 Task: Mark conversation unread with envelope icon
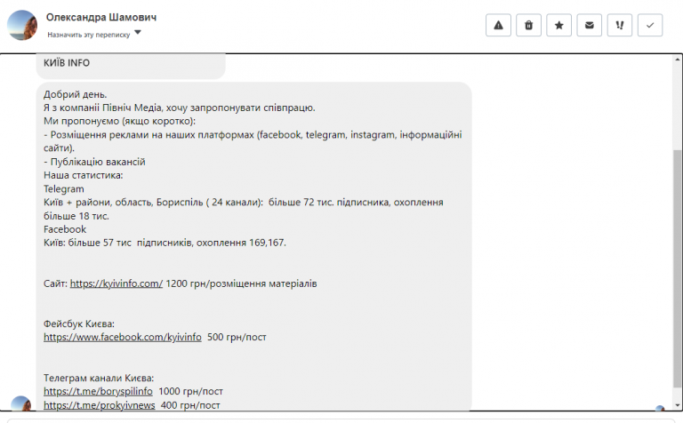point(590,25)
